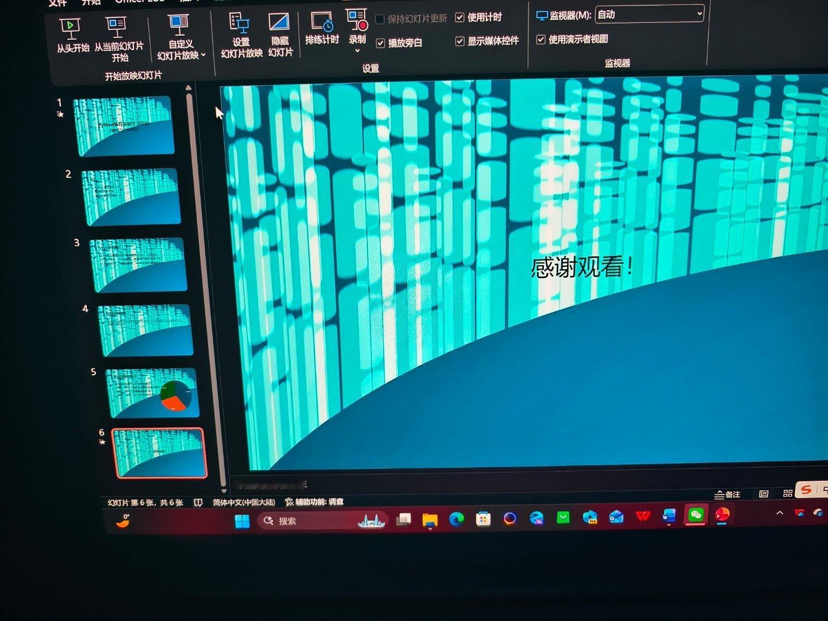Click the 幻灯片 第6张, 共6张 slide counter
Screen dimensions: 828x621
pyautogui.click(x=145, y=503)
